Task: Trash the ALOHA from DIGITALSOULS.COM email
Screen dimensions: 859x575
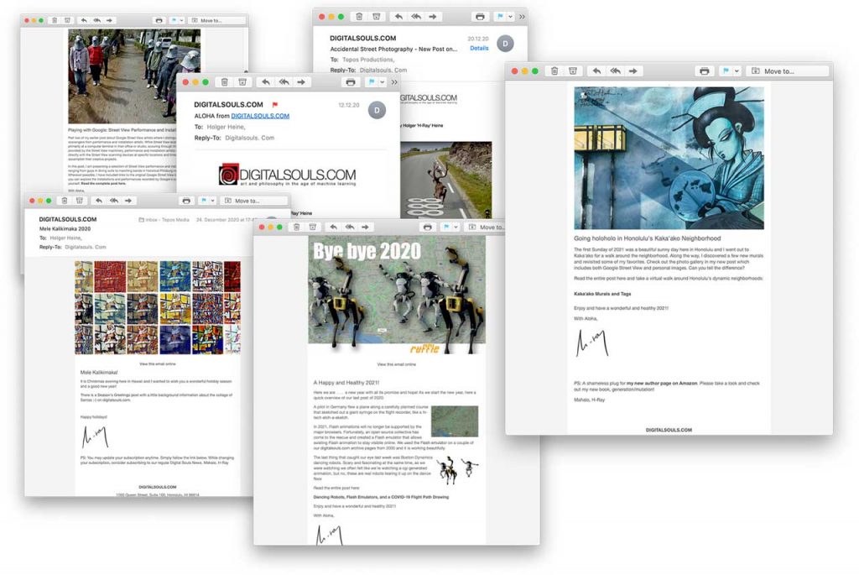Action: click(x=225, y=82)
